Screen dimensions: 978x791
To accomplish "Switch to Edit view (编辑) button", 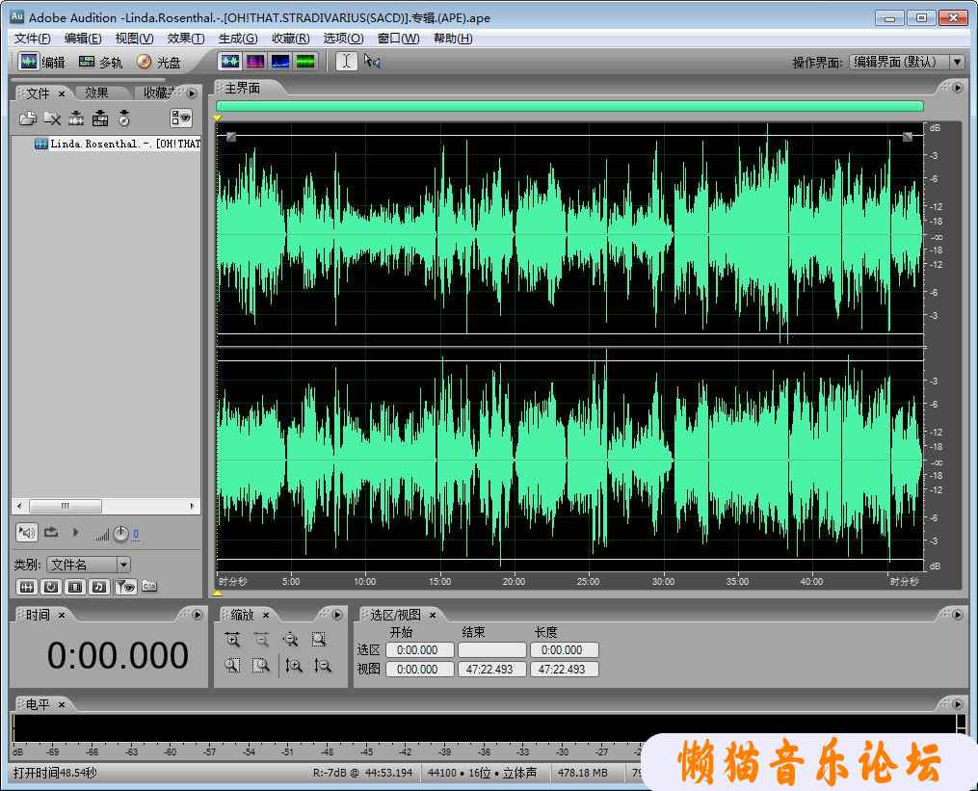I will pyautogui.click(x=41, y=61).
